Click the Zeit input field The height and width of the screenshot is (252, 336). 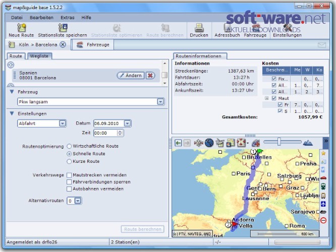pos(105,133)
